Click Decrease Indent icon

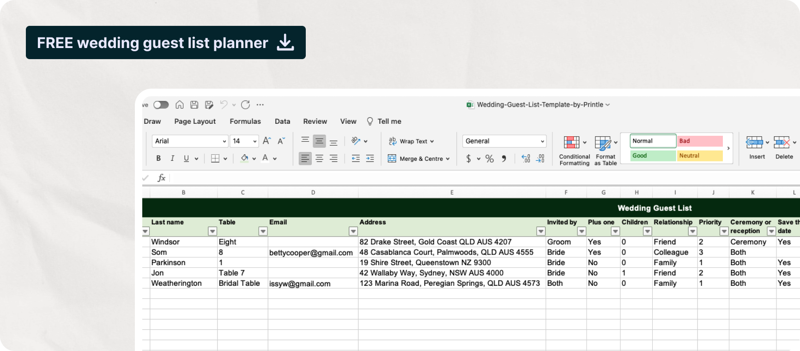[x=356, y=158]
